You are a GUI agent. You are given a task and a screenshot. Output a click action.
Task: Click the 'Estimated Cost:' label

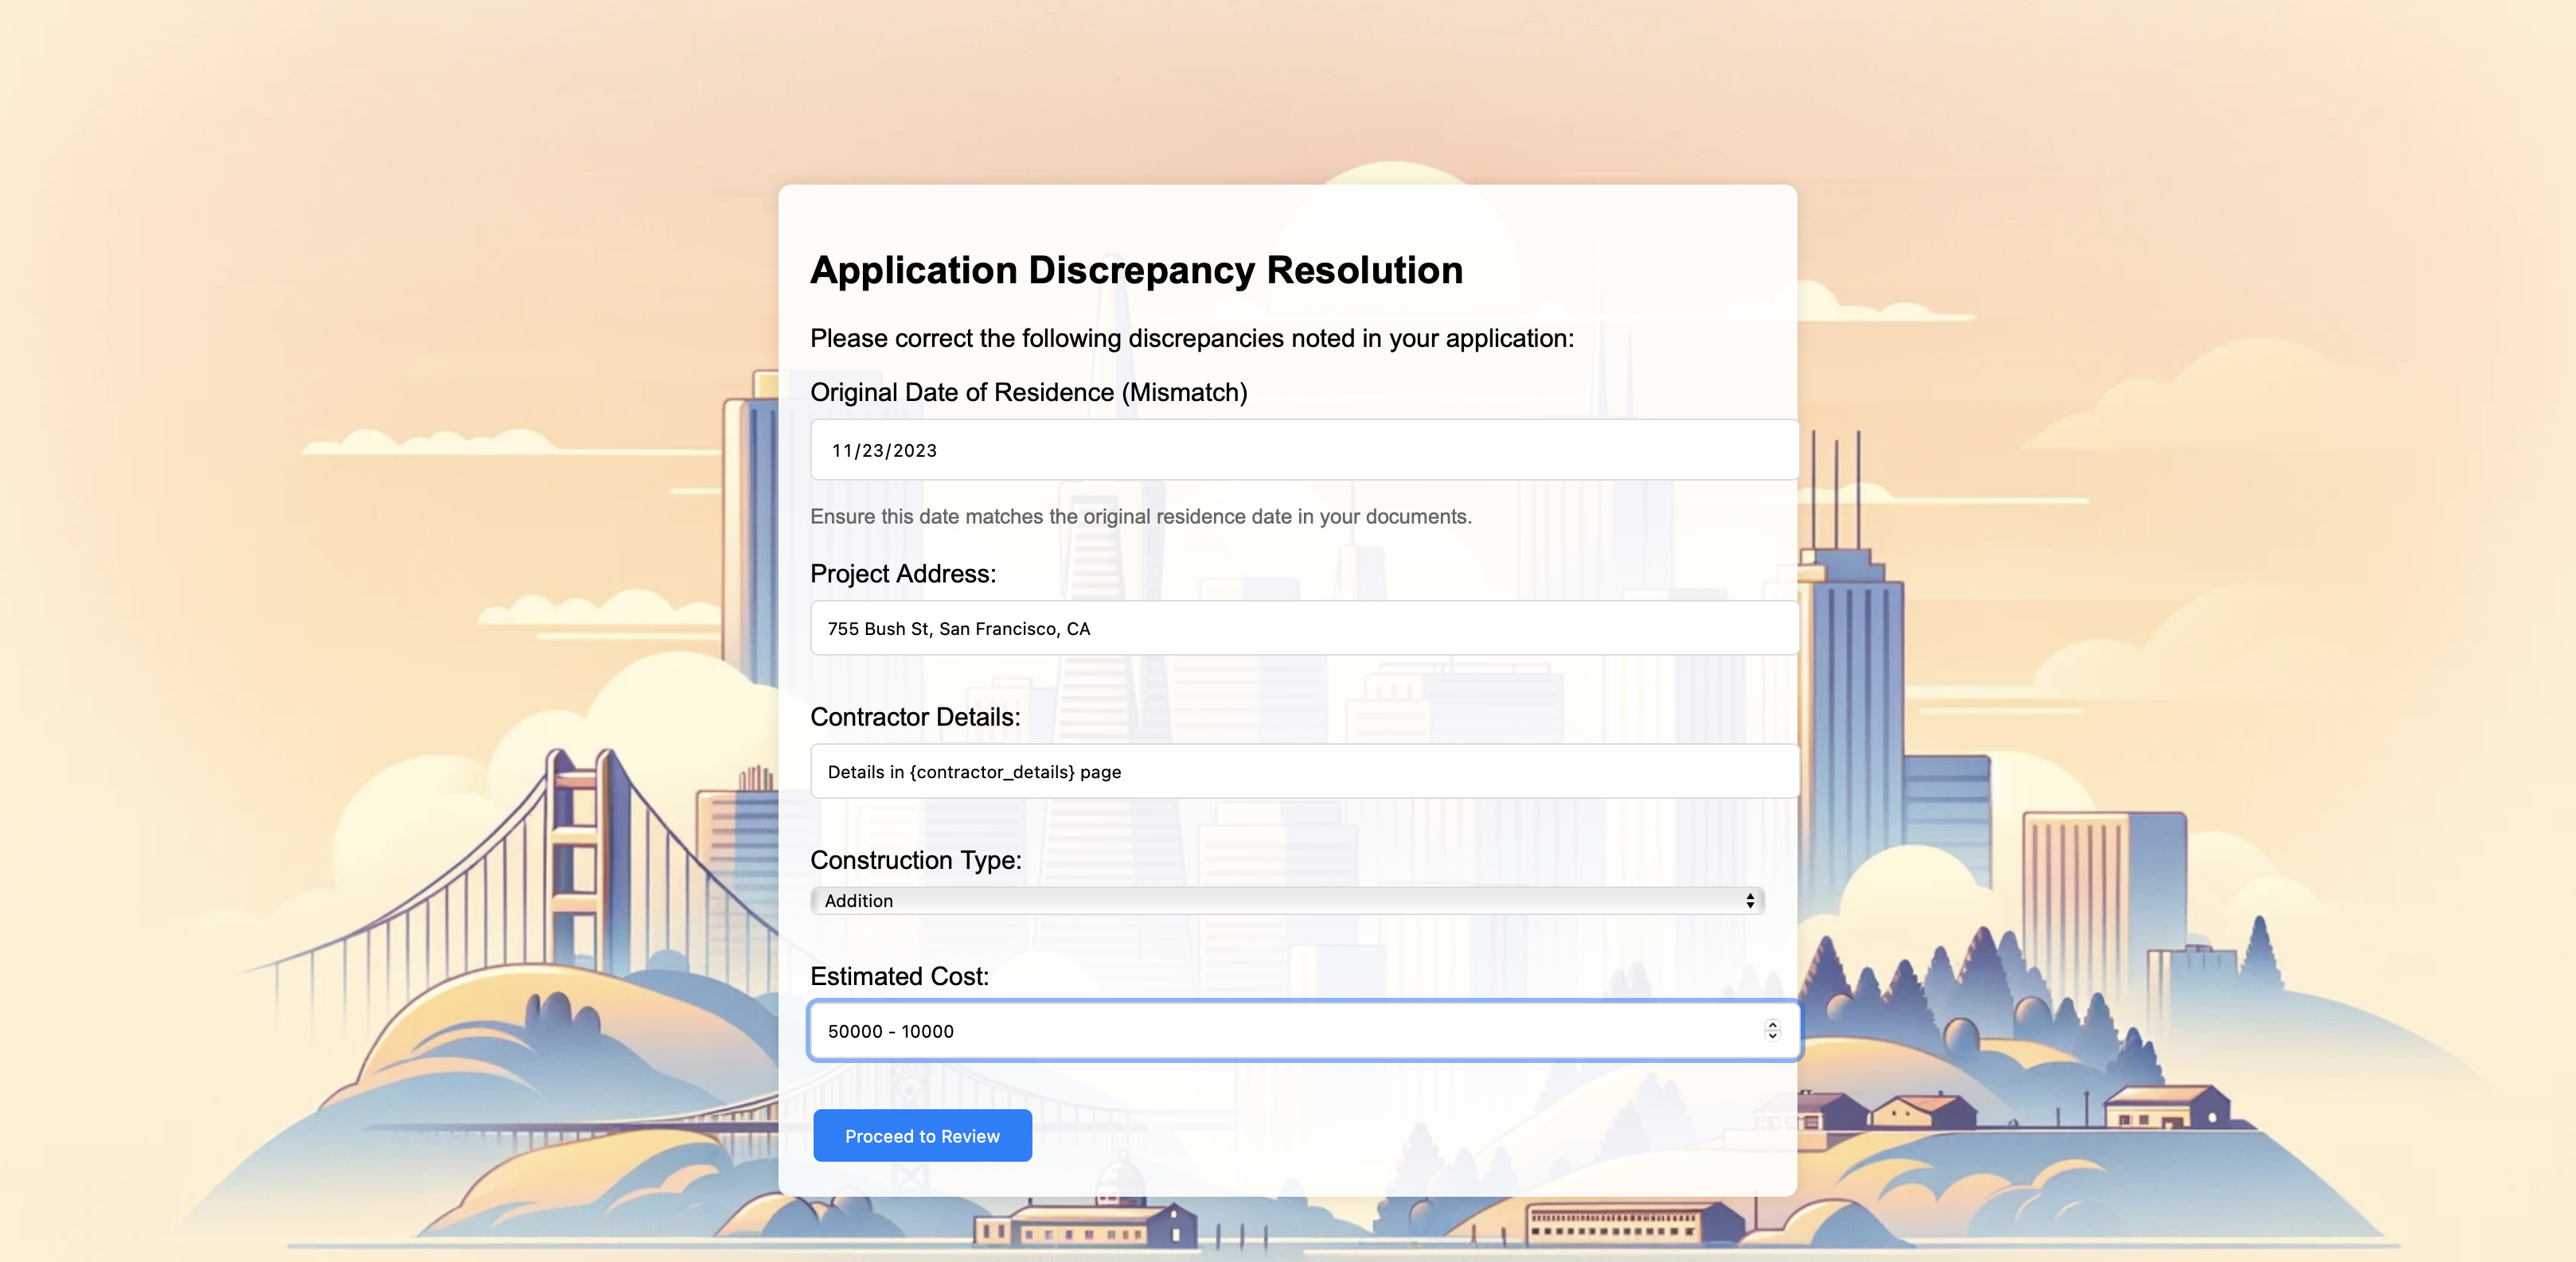tap(898, 976)
